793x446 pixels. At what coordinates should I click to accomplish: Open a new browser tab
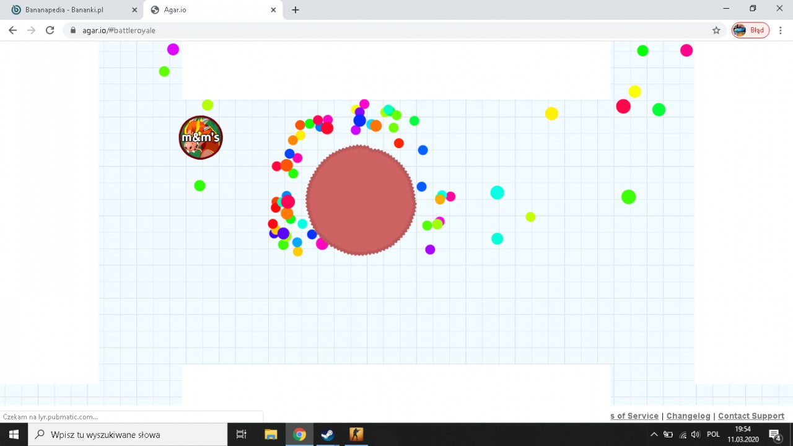(296, 10)
